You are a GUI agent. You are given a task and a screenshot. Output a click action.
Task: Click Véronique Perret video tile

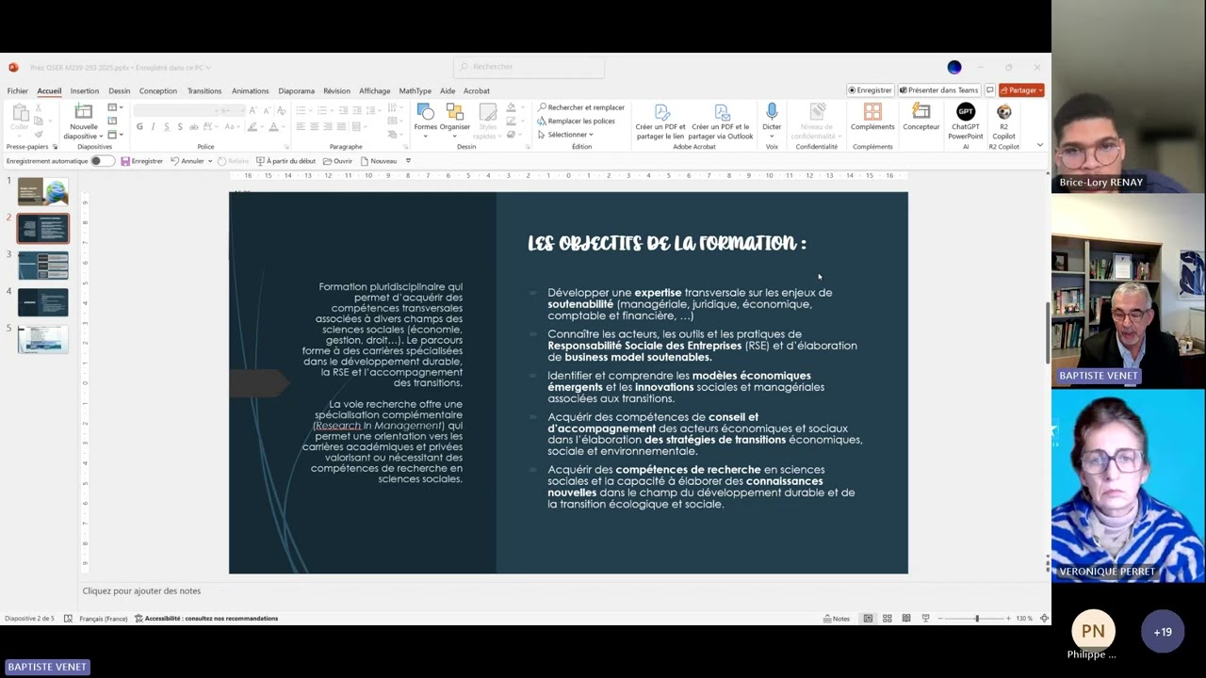click(x=1128, y=484)
